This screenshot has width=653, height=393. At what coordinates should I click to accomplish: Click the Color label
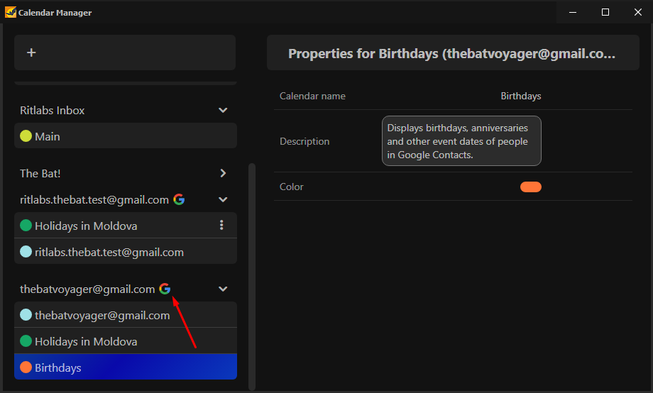(x=292, y=187)
